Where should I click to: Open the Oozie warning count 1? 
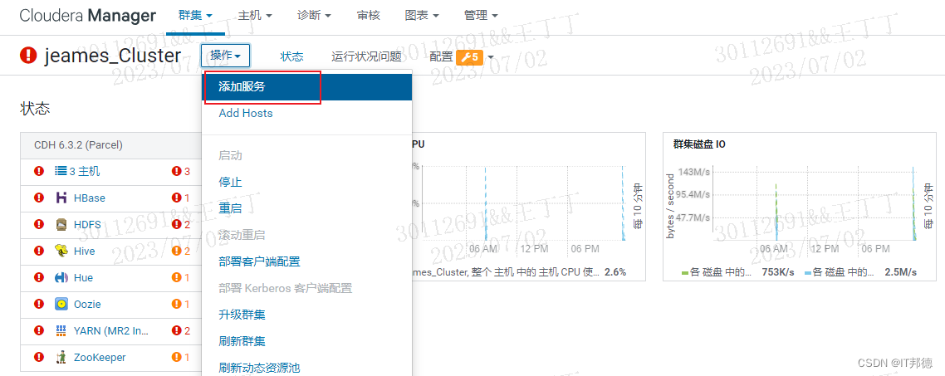[181, 305]
